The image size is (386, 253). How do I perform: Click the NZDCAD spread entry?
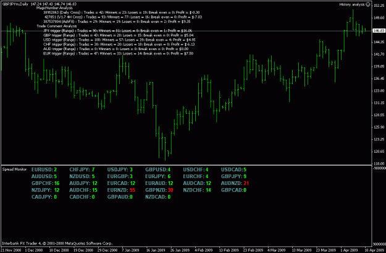[x=158, y=197]
